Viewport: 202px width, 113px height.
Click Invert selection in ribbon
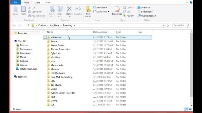146,16
